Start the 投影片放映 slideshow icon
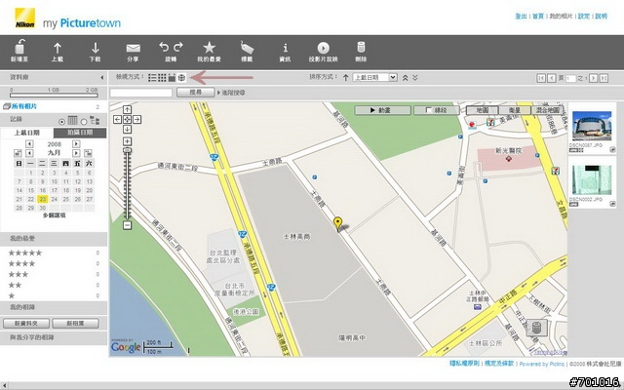The width and height of the screenshot is (624, 390). 323,48
